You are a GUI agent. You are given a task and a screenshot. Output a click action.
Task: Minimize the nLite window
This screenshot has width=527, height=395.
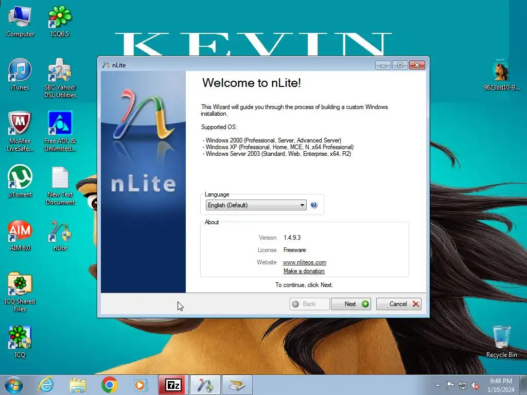383,65
